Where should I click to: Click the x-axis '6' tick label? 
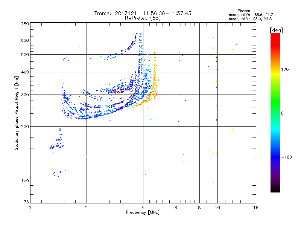coord(176,208)
